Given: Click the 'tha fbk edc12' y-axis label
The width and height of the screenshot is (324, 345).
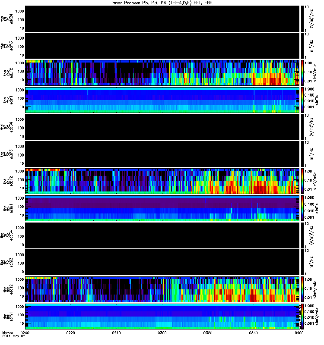Looking at the screenshot, I should tap(8, 73).
